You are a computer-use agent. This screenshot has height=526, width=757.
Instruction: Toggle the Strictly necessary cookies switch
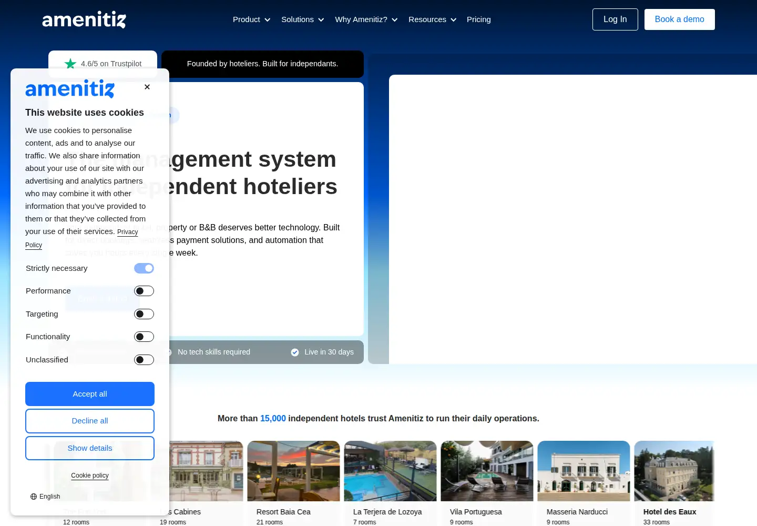[144, 268]
